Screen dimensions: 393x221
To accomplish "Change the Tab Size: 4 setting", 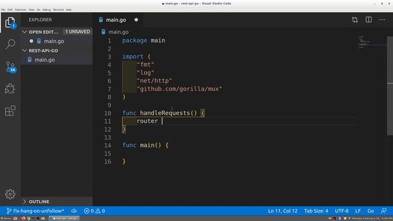I will point(316,211).
